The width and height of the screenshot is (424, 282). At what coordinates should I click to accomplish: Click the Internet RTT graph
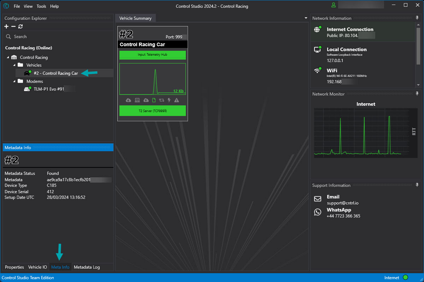[x=362, y=133]
